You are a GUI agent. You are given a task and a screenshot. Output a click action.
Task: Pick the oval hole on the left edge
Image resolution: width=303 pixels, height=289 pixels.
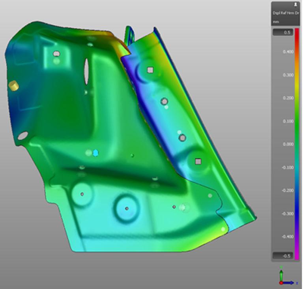coord(23,135)
